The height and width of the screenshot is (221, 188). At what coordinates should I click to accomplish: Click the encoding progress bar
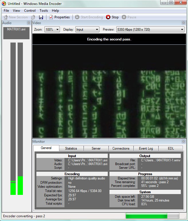(152, 216)
